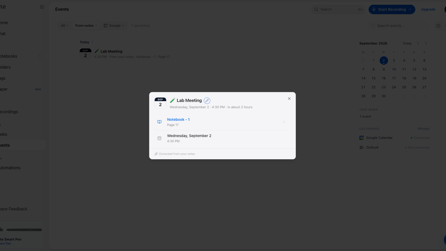Expand the Notebook - 1 row chevron
This screenshot has width=446, height=251.
click(284, 122)
